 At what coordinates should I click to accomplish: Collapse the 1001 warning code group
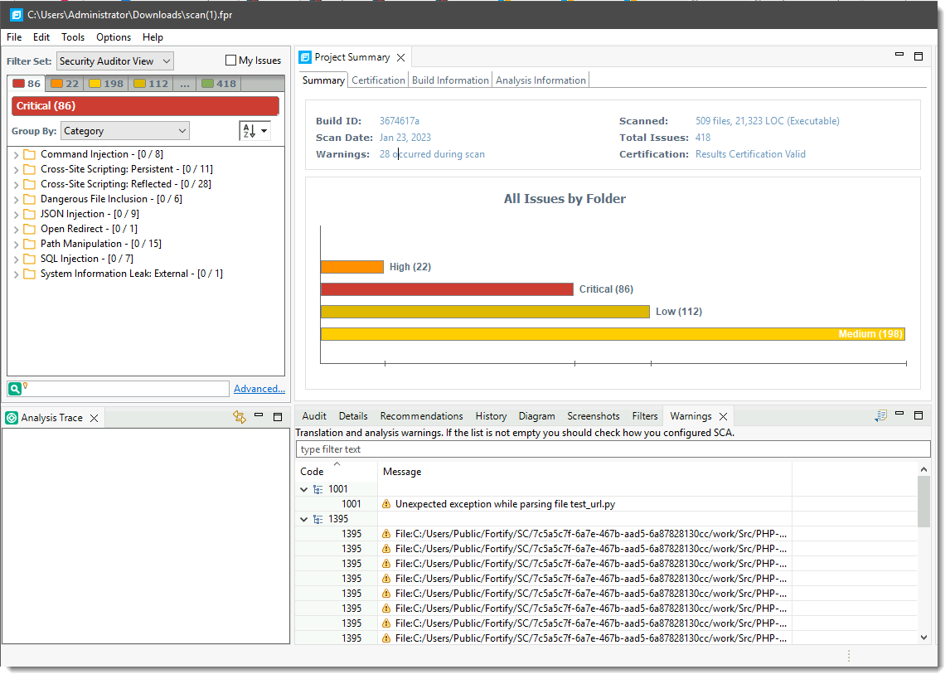pos(303,488)
